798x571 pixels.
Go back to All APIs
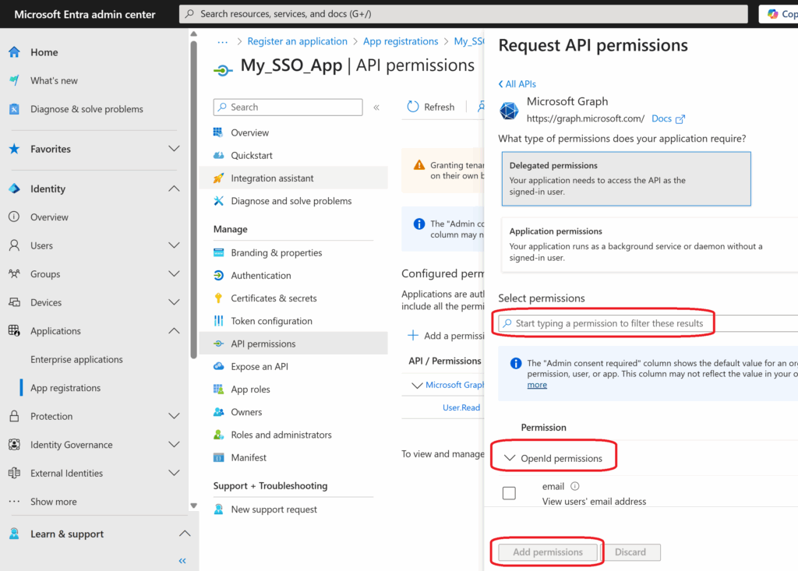(517, 84)
